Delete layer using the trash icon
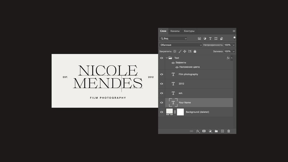The width and height of the screenshot is (288, 162). coord(229,131)
